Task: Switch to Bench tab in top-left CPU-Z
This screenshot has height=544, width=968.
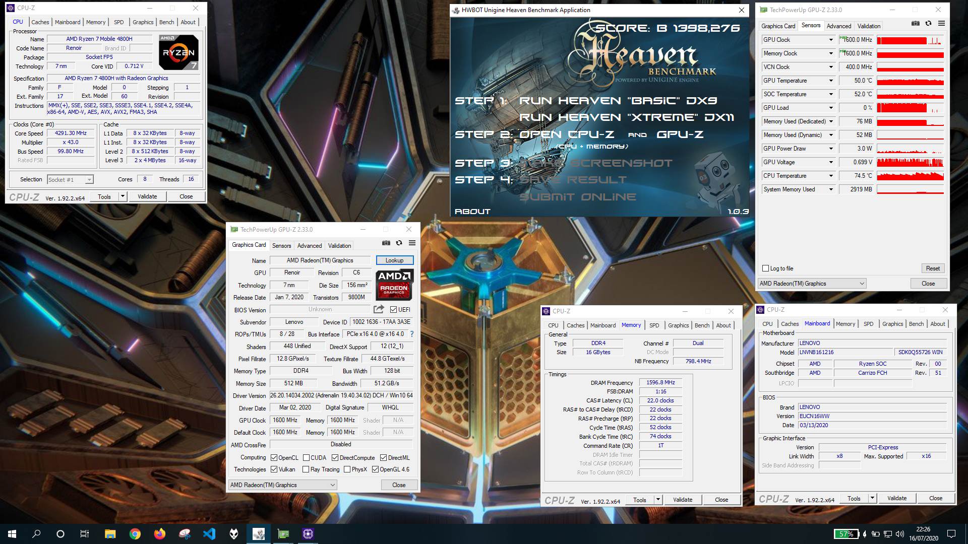Action: coord(167,22)
